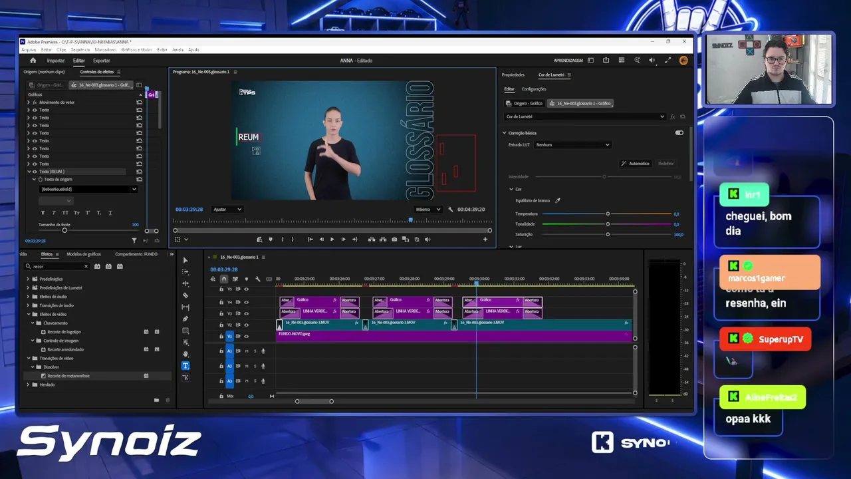Solo audio track A2
This screenshot has height=479, width=851.
[x=255, y=366]
